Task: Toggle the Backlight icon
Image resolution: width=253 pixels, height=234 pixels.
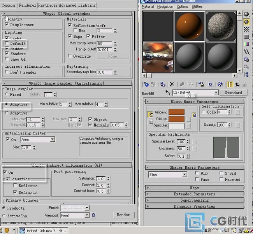Action: (x=246, y=22)
